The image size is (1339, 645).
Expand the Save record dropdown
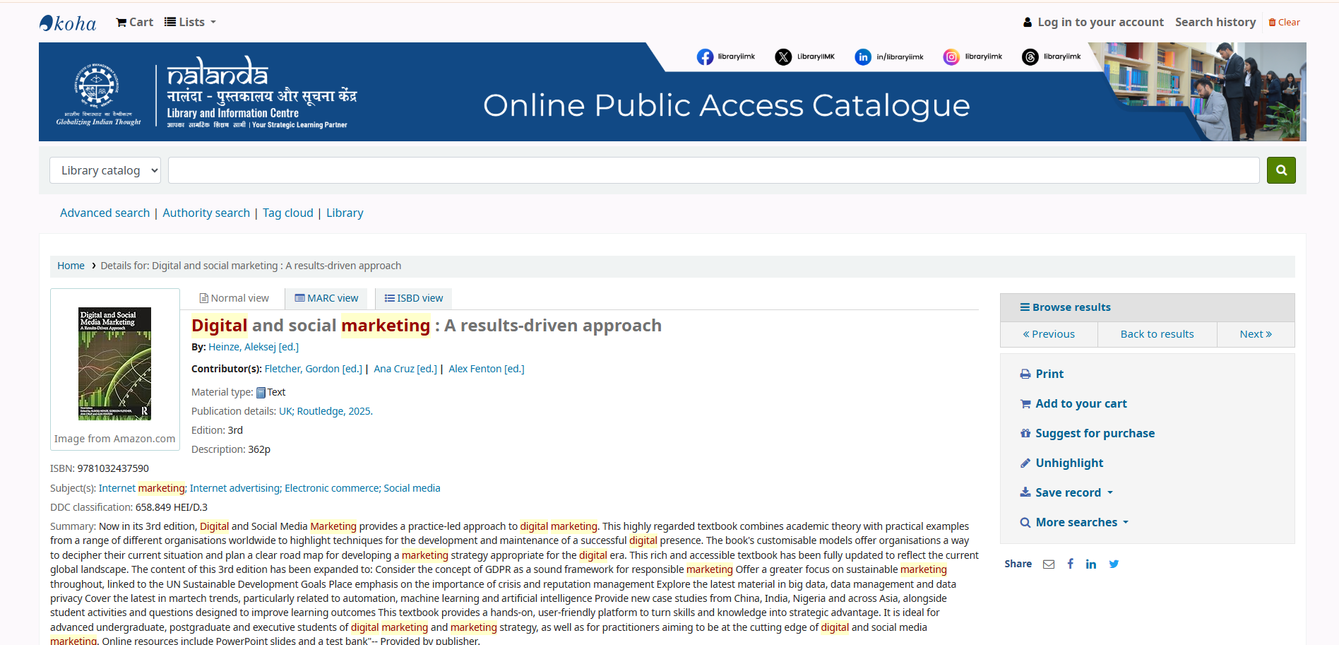1067,492
